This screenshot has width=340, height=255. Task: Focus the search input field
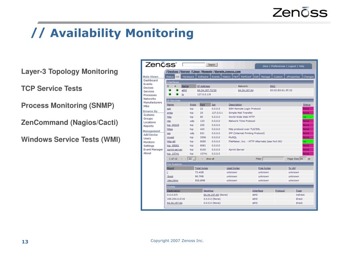[194, 65]
